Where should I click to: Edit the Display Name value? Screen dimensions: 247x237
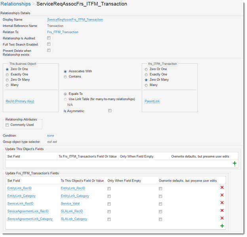[x=75, y=20]
